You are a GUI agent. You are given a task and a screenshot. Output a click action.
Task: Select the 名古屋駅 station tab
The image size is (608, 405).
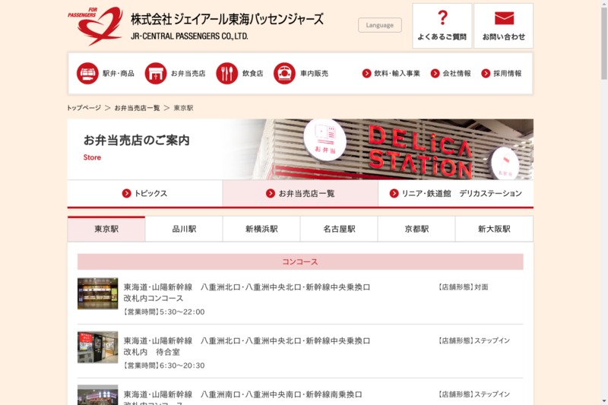coord(339,229)
